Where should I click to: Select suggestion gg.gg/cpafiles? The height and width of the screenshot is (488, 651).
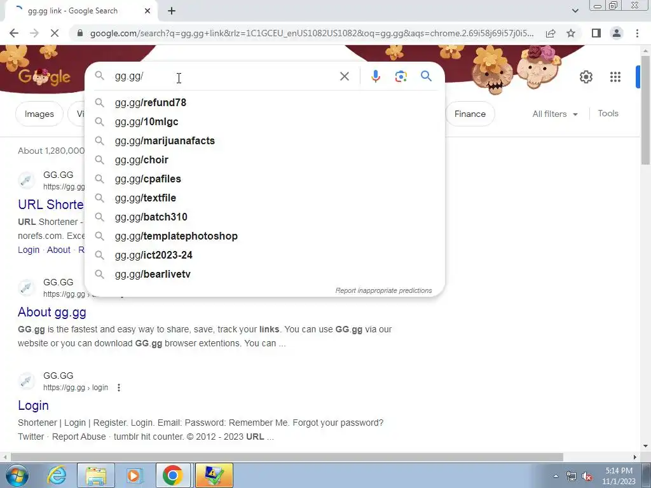pos(264,179)
